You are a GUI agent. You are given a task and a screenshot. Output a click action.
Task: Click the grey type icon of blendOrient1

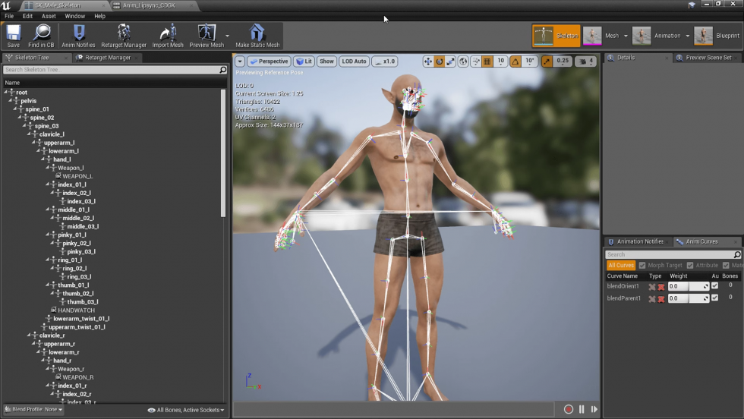click(652, 287)
